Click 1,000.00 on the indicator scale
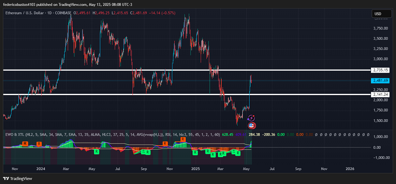Image resolution: width=396 pixels, height=184 pixels. tap(380, 137)
